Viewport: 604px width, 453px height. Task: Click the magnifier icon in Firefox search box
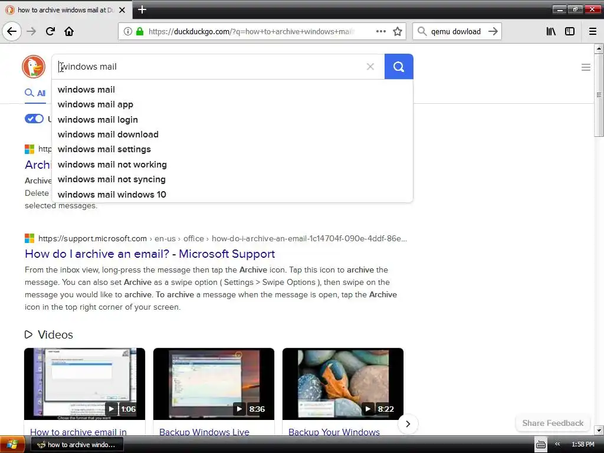click(x=422, y=31)
